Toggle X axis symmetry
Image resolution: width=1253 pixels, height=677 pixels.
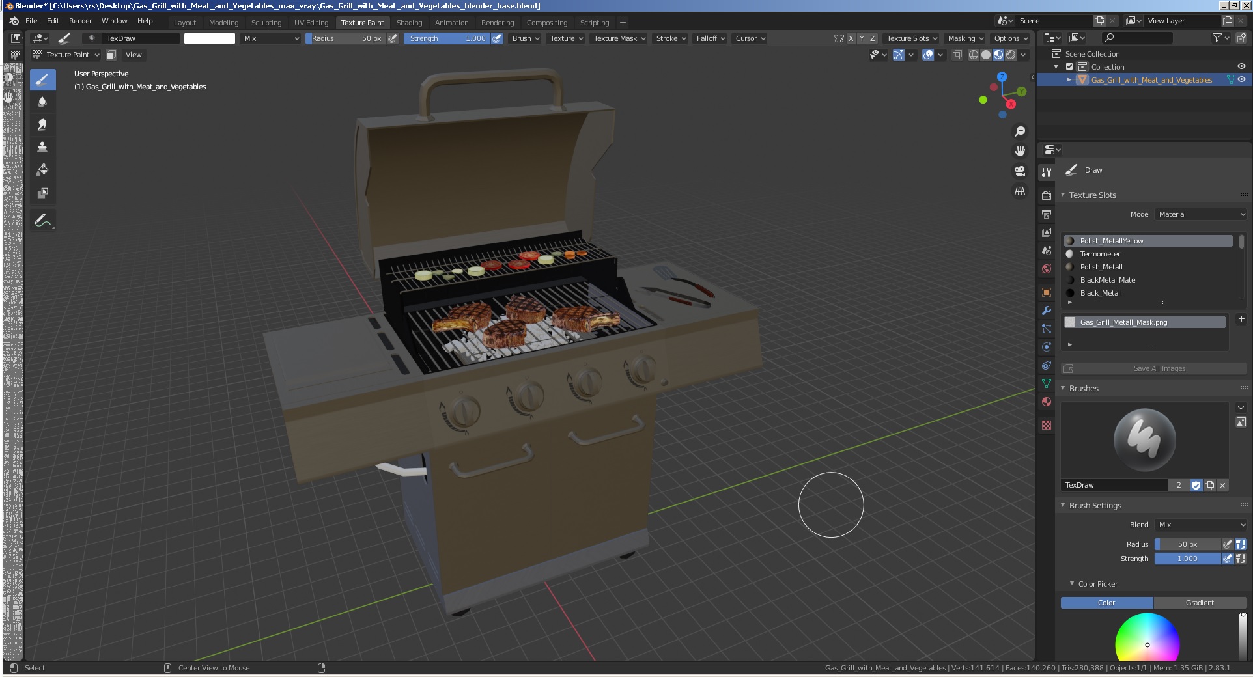pyautogui.click(x=851, y=38)
